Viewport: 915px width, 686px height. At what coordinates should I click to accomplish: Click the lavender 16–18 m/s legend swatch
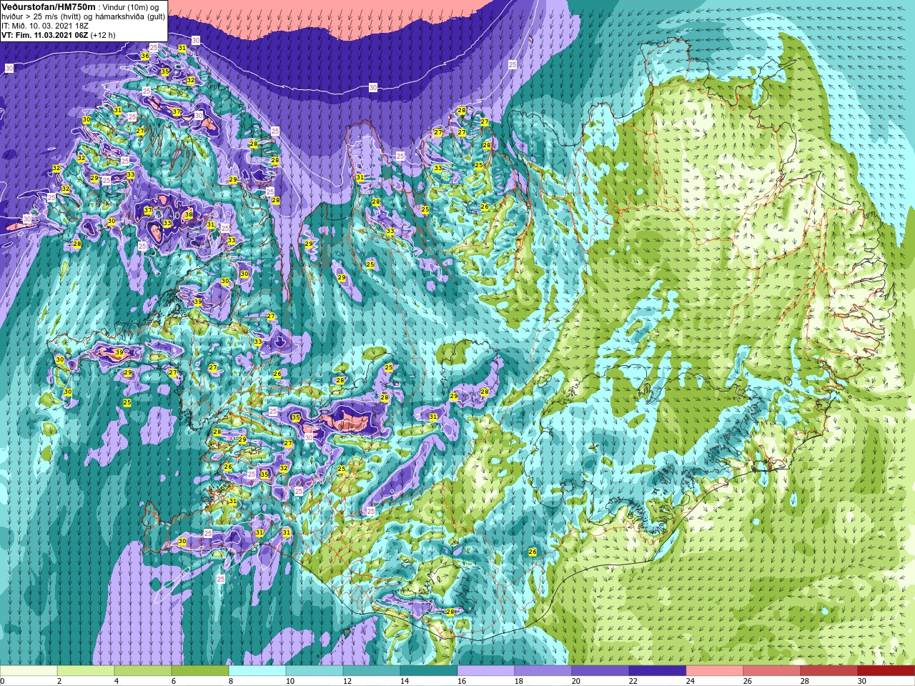pyautogui.click(x=486, y=671)
